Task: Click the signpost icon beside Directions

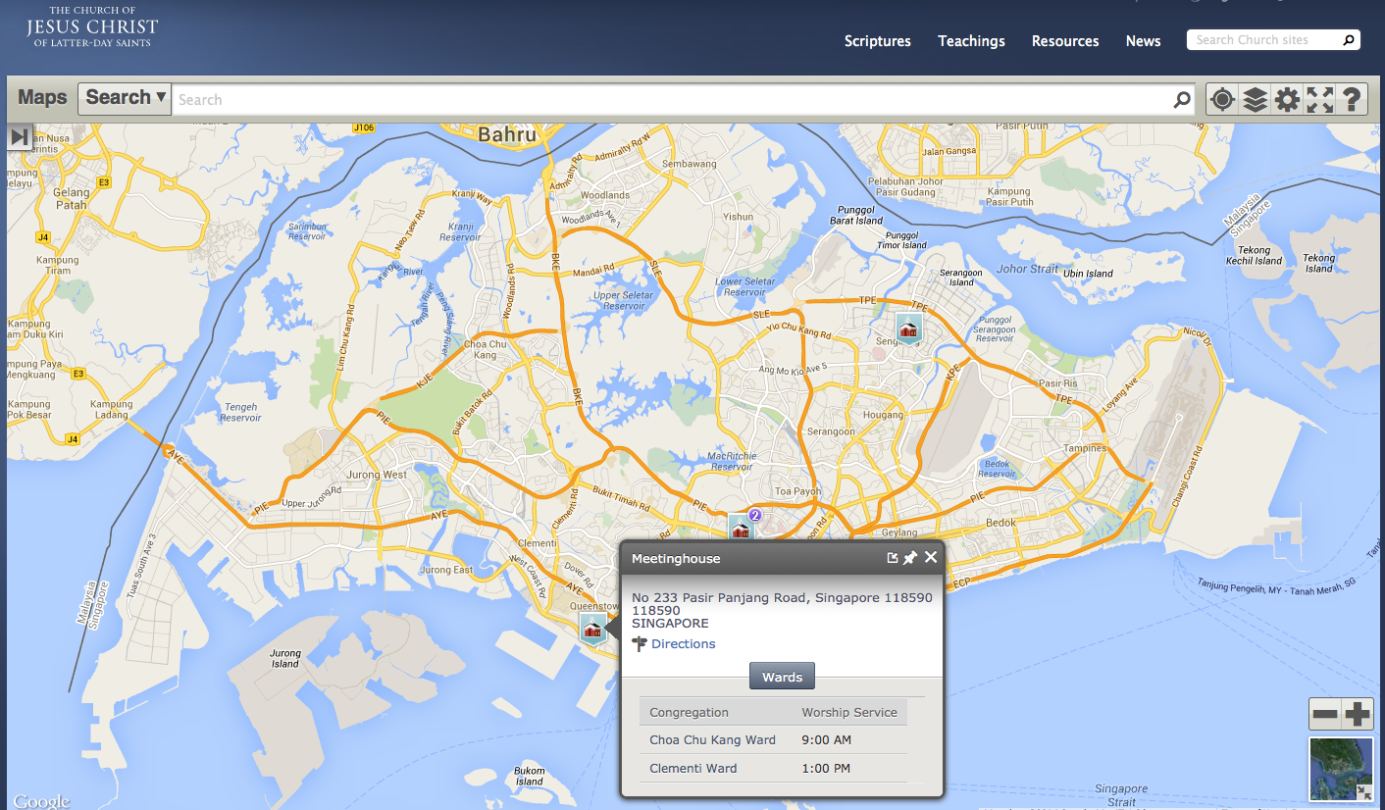Action: coord(640,644)
